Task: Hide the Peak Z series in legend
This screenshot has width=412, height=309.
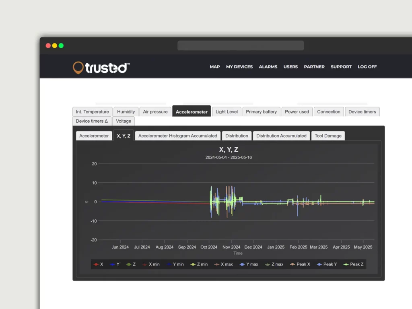Action: [x=354, y=264]
